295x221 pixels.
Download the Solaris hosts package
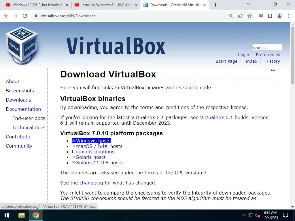coord(89,157)
